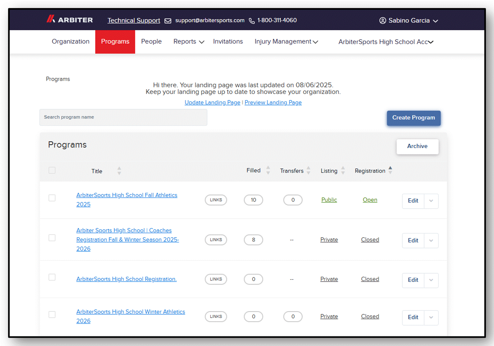Click Filled count 10 for Fall Athletics
494x346 pixels.
click(253, 200)
